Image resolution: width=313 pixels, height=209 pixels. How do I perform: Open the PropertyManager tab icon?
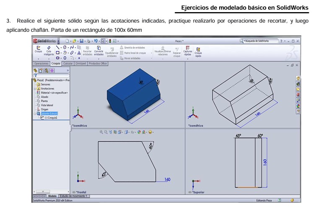click(x=41, y=71)
